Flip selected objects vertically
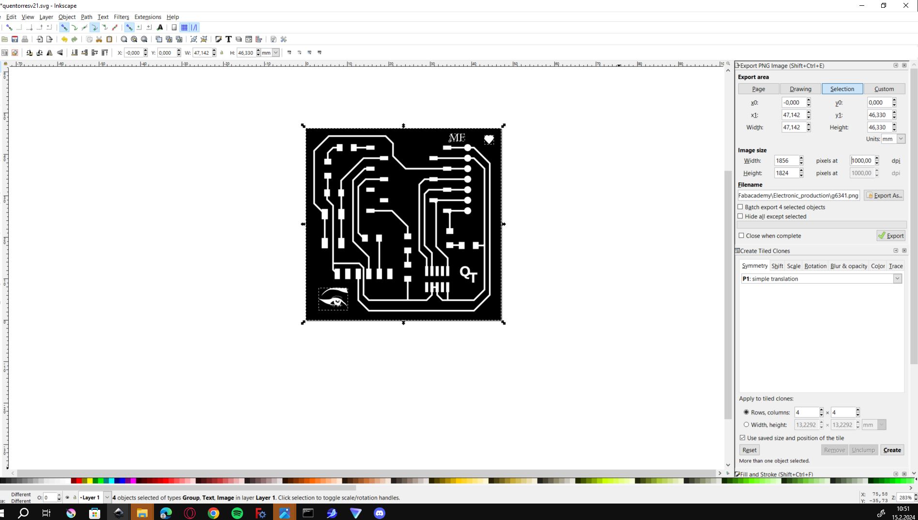 pyautogui.click(x=60, y=53)
